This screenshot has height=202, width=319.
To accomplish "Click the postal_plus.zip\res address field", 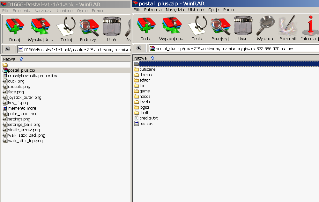I will (x=234, y=48).
